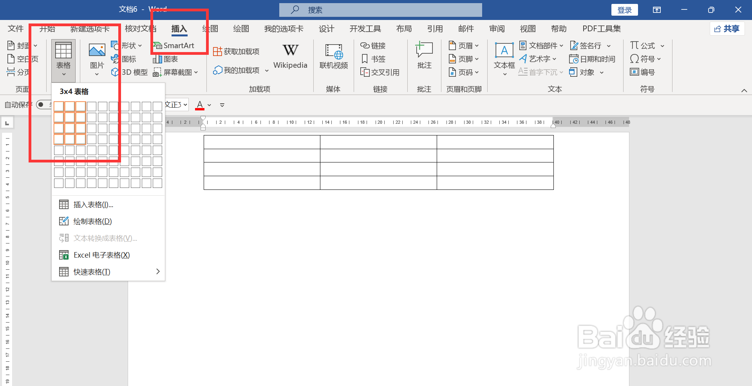This screenshot has width=752, height=386.
Task: Click the SmartArt button
Action: [x=174, y=46]
